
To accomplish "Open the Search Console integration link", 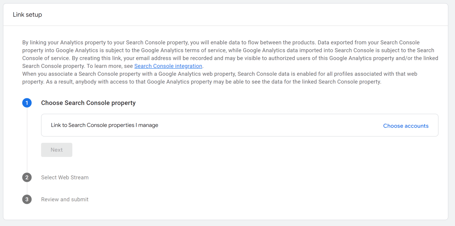I will pos(168,66).
